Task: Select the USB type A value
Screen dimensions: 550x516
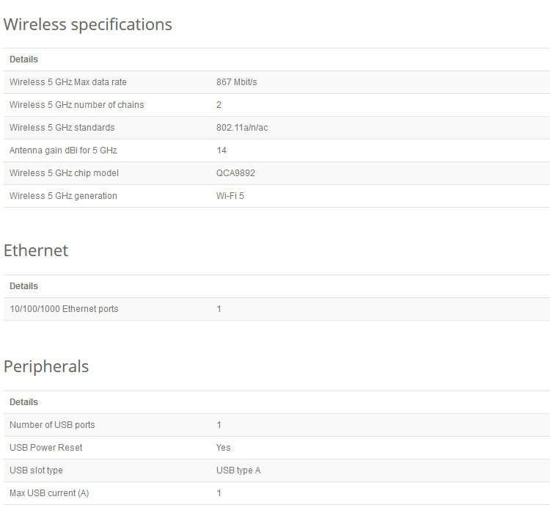Action: click(238, 470)
